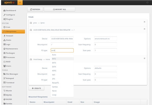The height and width of the screenshot is (105, 152).
Task: Open Hosts section
Action: click(7, 40)
